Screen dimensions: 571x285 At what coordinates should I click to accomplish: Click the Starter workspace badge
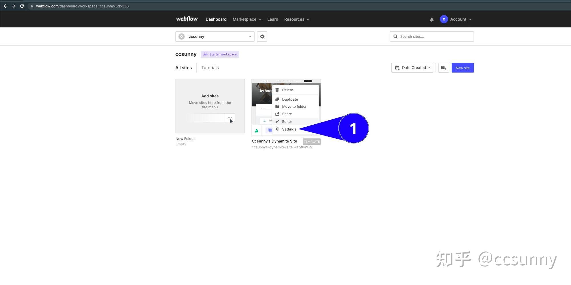(x=220, y=54)
